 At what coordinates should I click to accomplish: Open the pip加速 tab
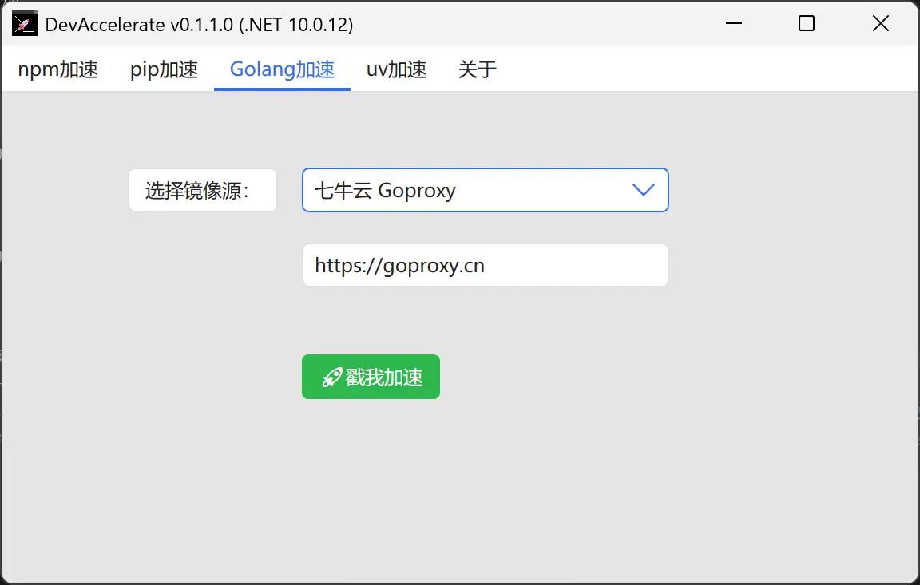(164, 69)
